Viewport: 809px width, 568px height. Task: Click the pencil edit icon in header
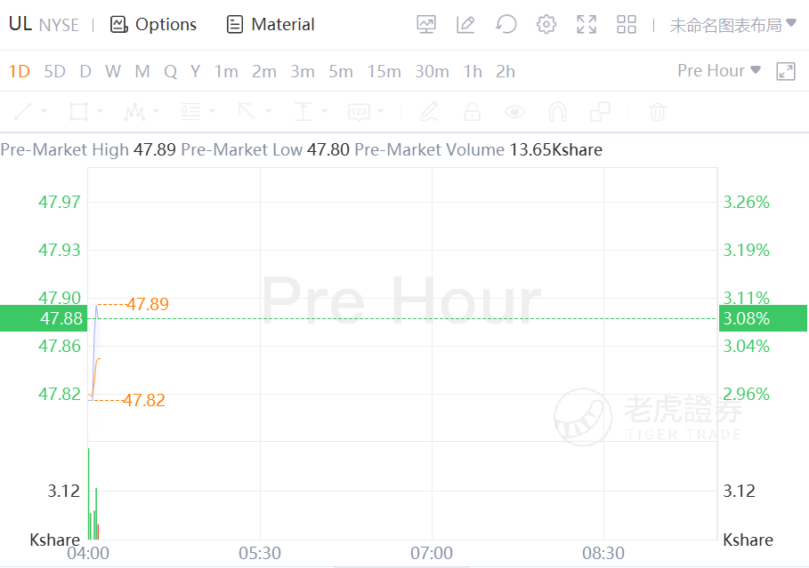click(x=465, y=25)
